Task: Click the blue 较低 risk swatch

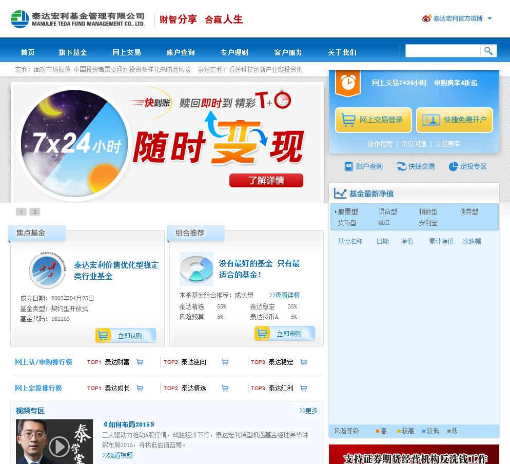Action: click(424, 431)
